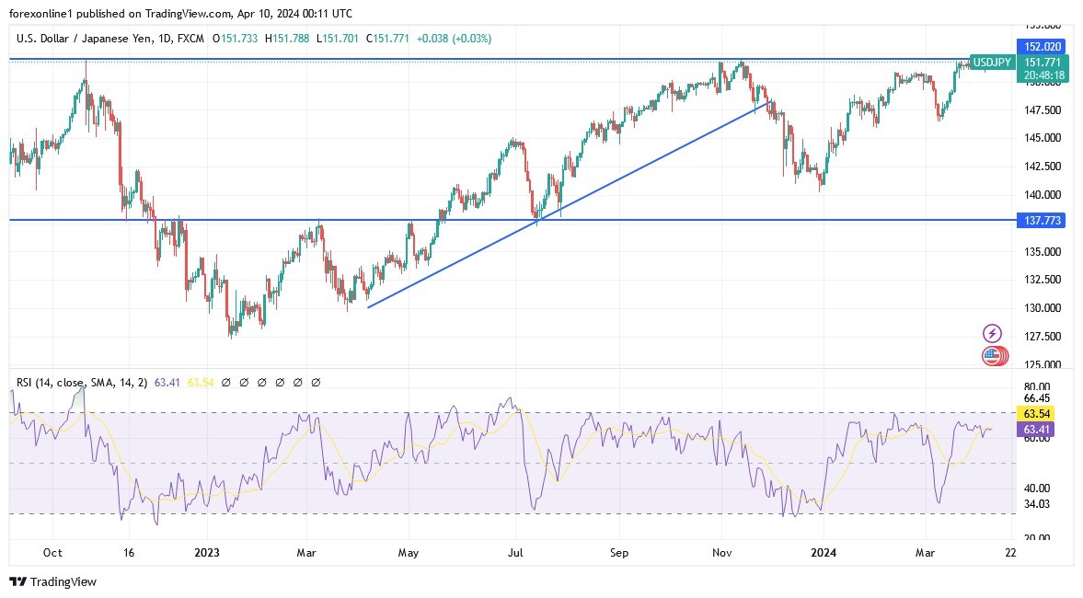Select the last crossed-circle icon beside RSI values
The image size is (1083, 598).
pos(316,381)
